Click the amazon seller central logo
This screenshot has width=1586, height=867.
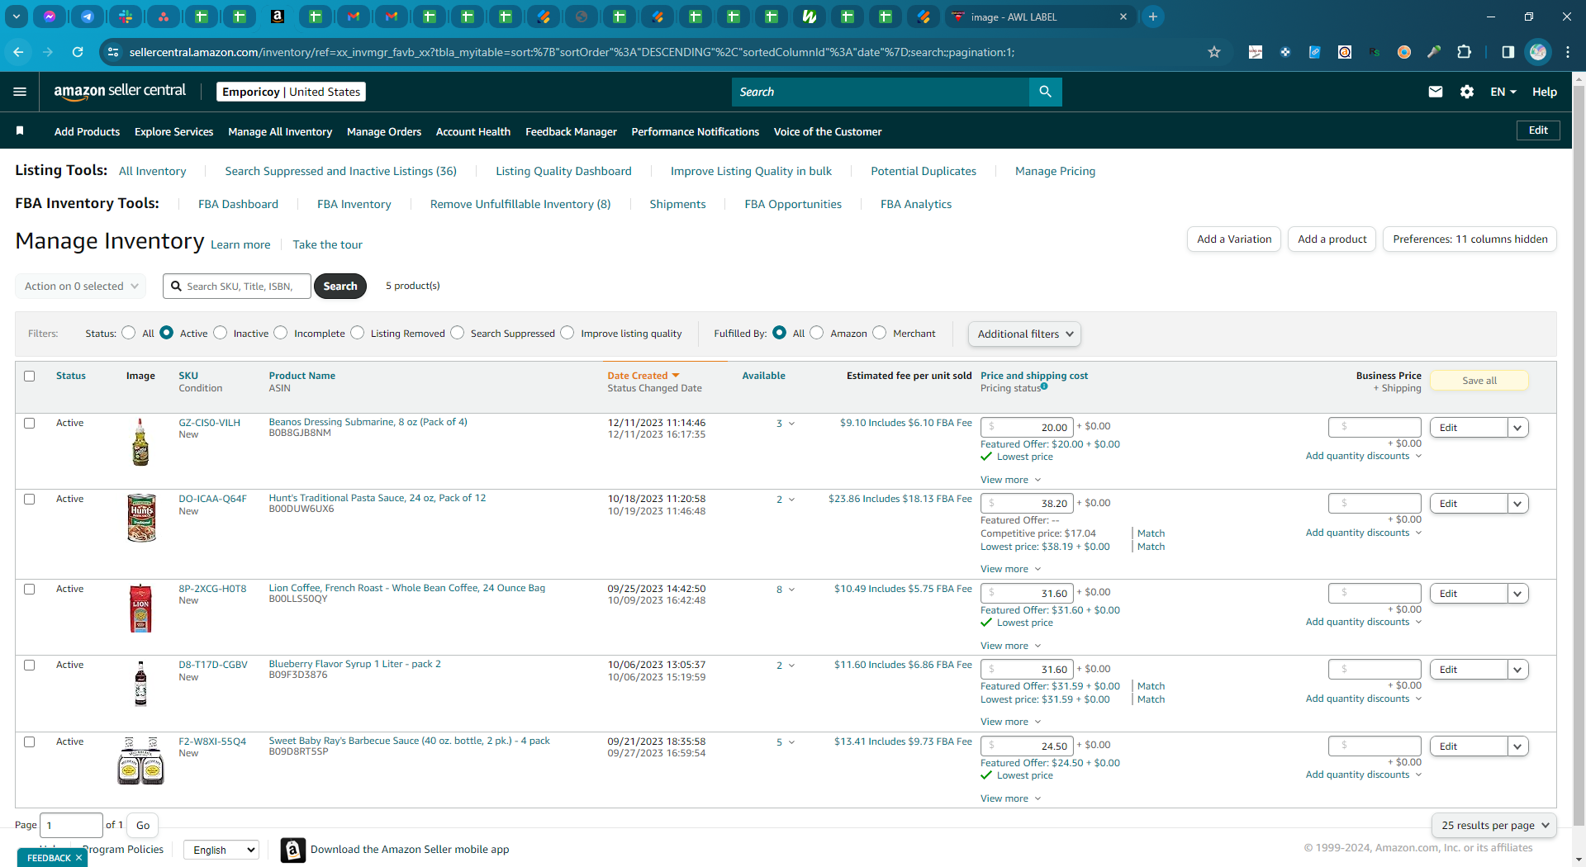[x=120, y=92]
